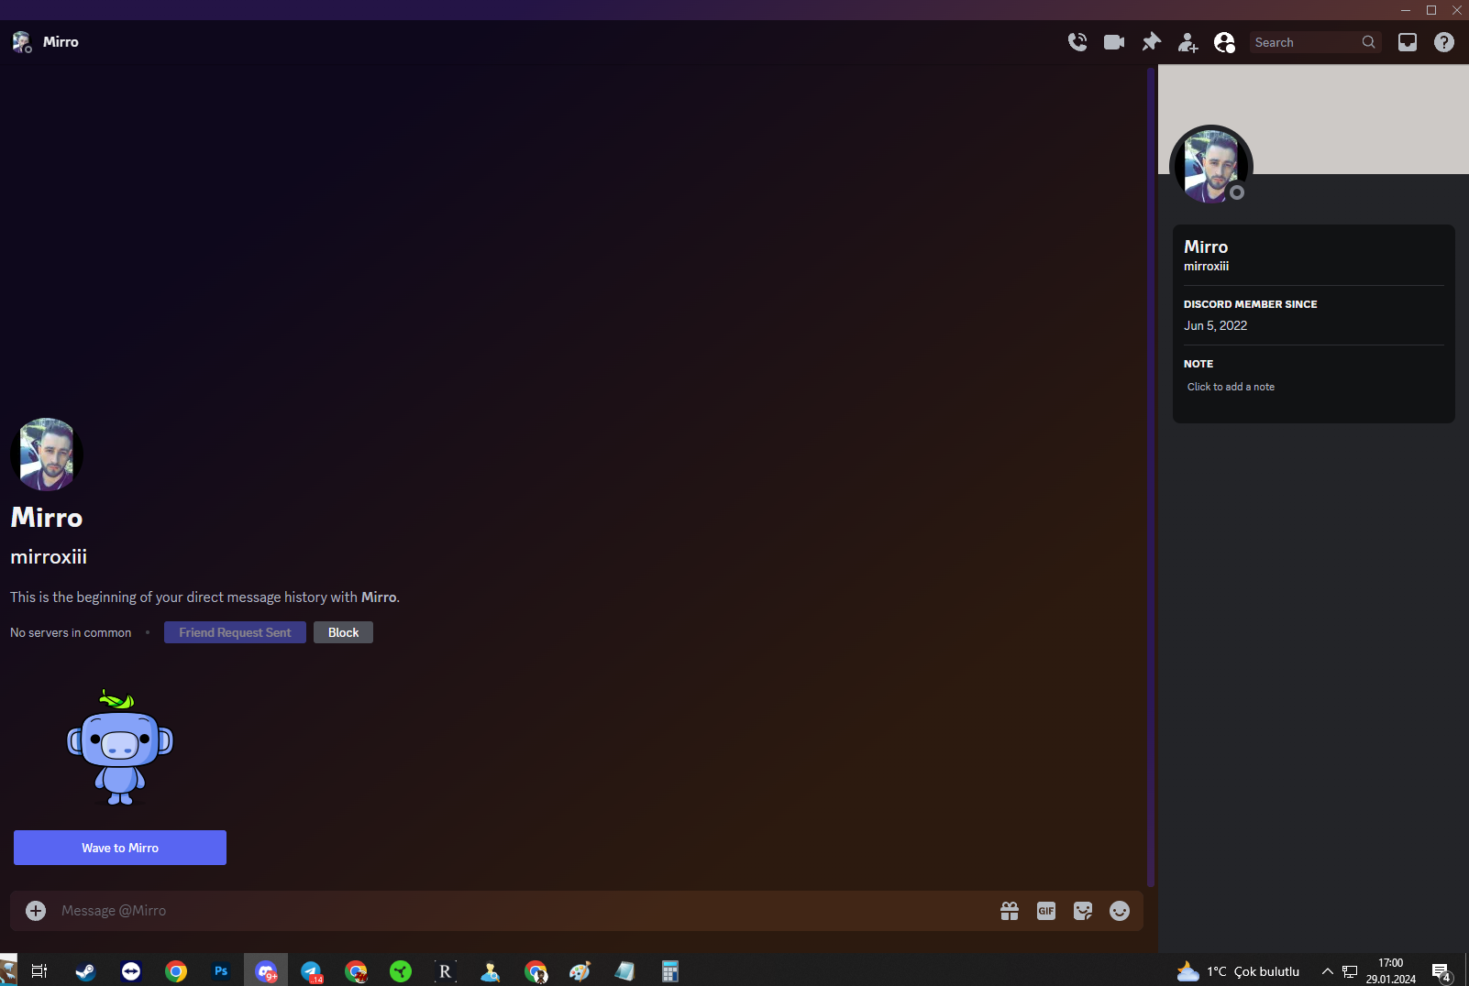Open Task View on the taskbar
This screenshot has width=1469, height=986.
(x=39, y=971)
